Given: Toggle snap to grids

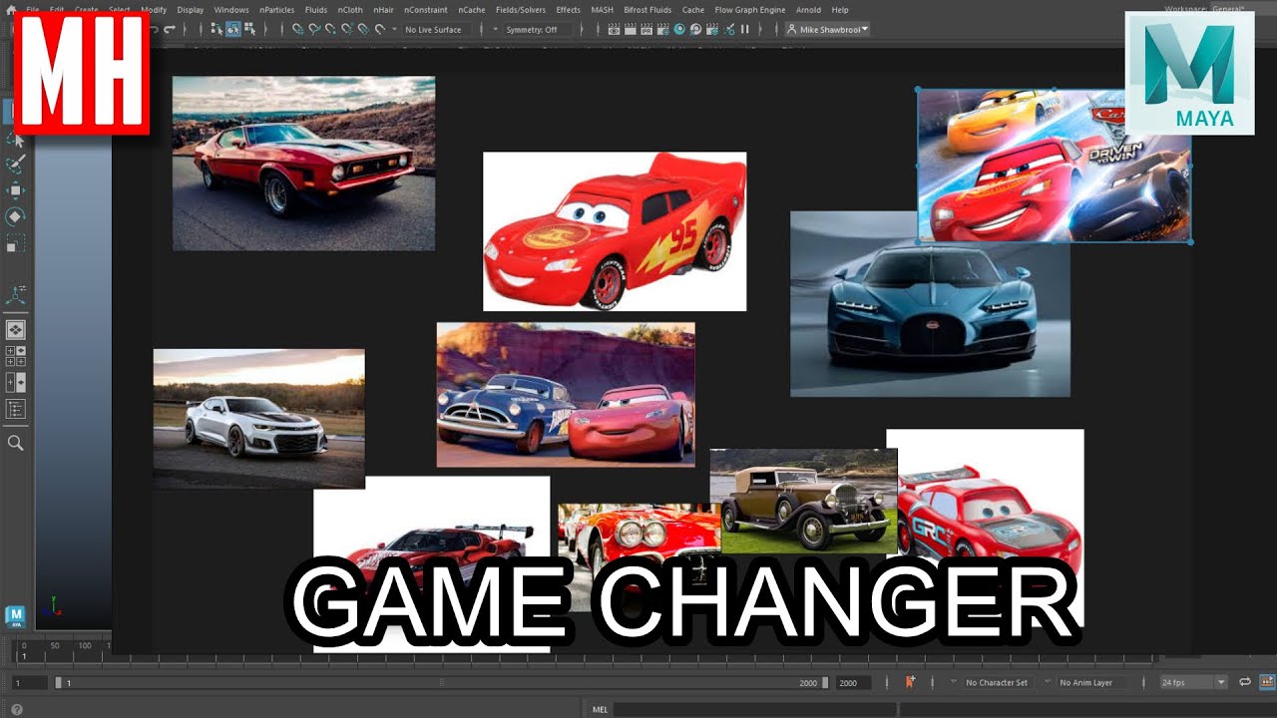Looking at the screenshot, I should click(x=297, y=30).
